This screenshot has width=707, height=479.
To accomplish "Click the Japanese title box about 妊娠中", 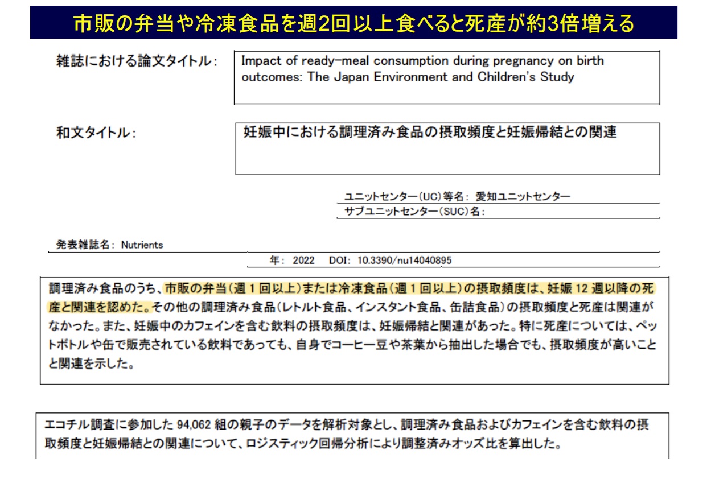I will [447, 148].
